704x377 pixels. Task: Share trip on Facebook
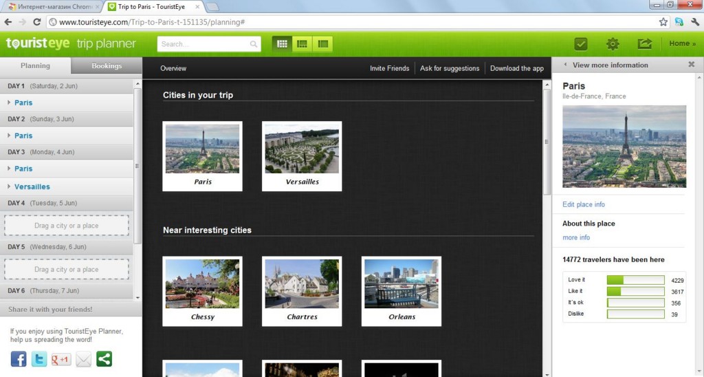[x=19, y=359]
